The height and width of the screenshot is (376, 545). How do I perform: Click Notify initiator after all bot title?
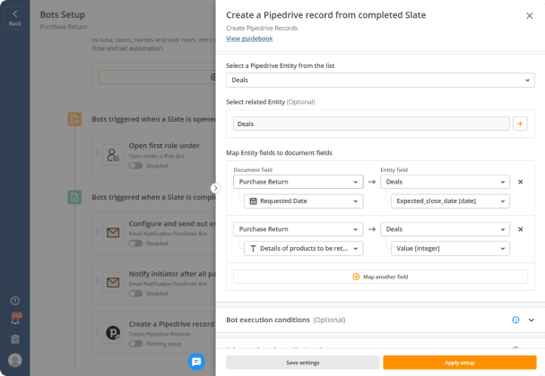point(172,274)
